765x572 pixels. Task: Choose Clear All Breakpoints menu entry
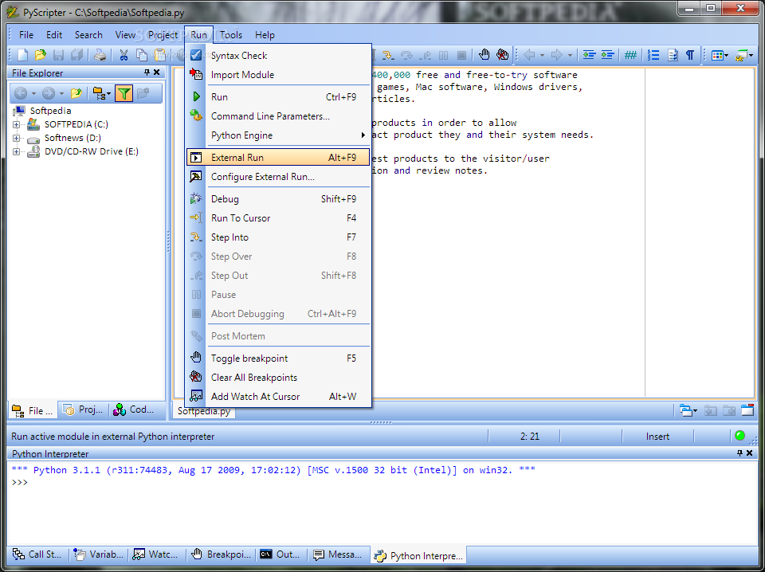[278, 378]
